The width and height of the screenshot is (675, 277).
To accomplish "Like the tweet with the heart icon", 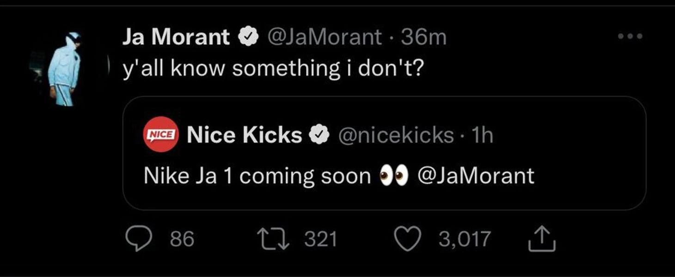I will 408,240.
